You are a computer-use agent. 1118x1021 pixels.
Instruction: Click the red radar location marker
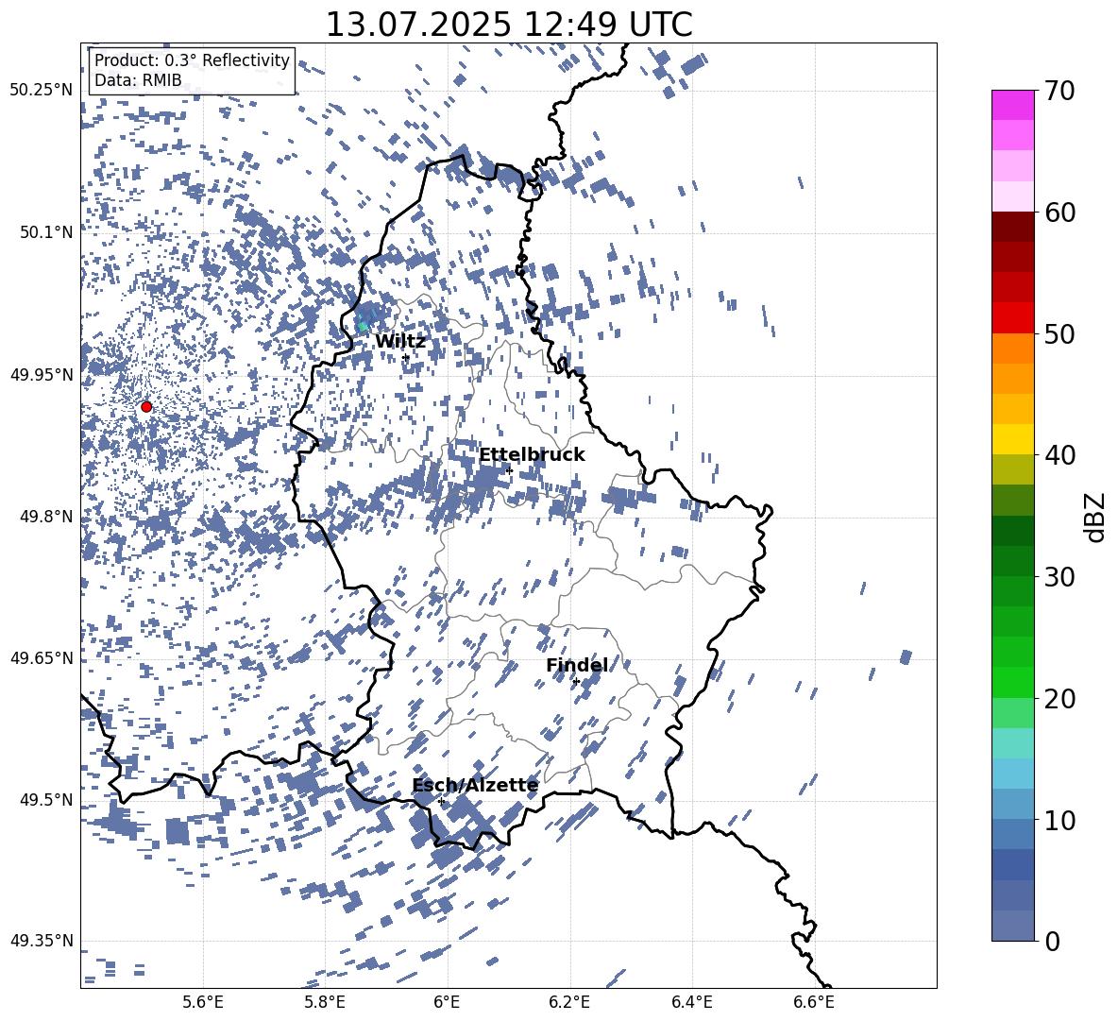146,406
